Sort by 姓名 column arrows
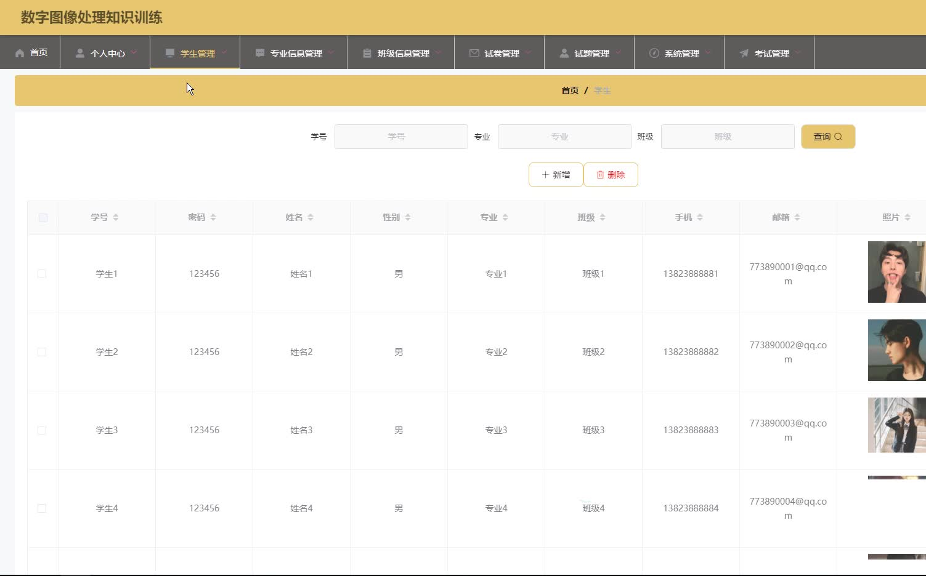926x576 pixels. 311,217
